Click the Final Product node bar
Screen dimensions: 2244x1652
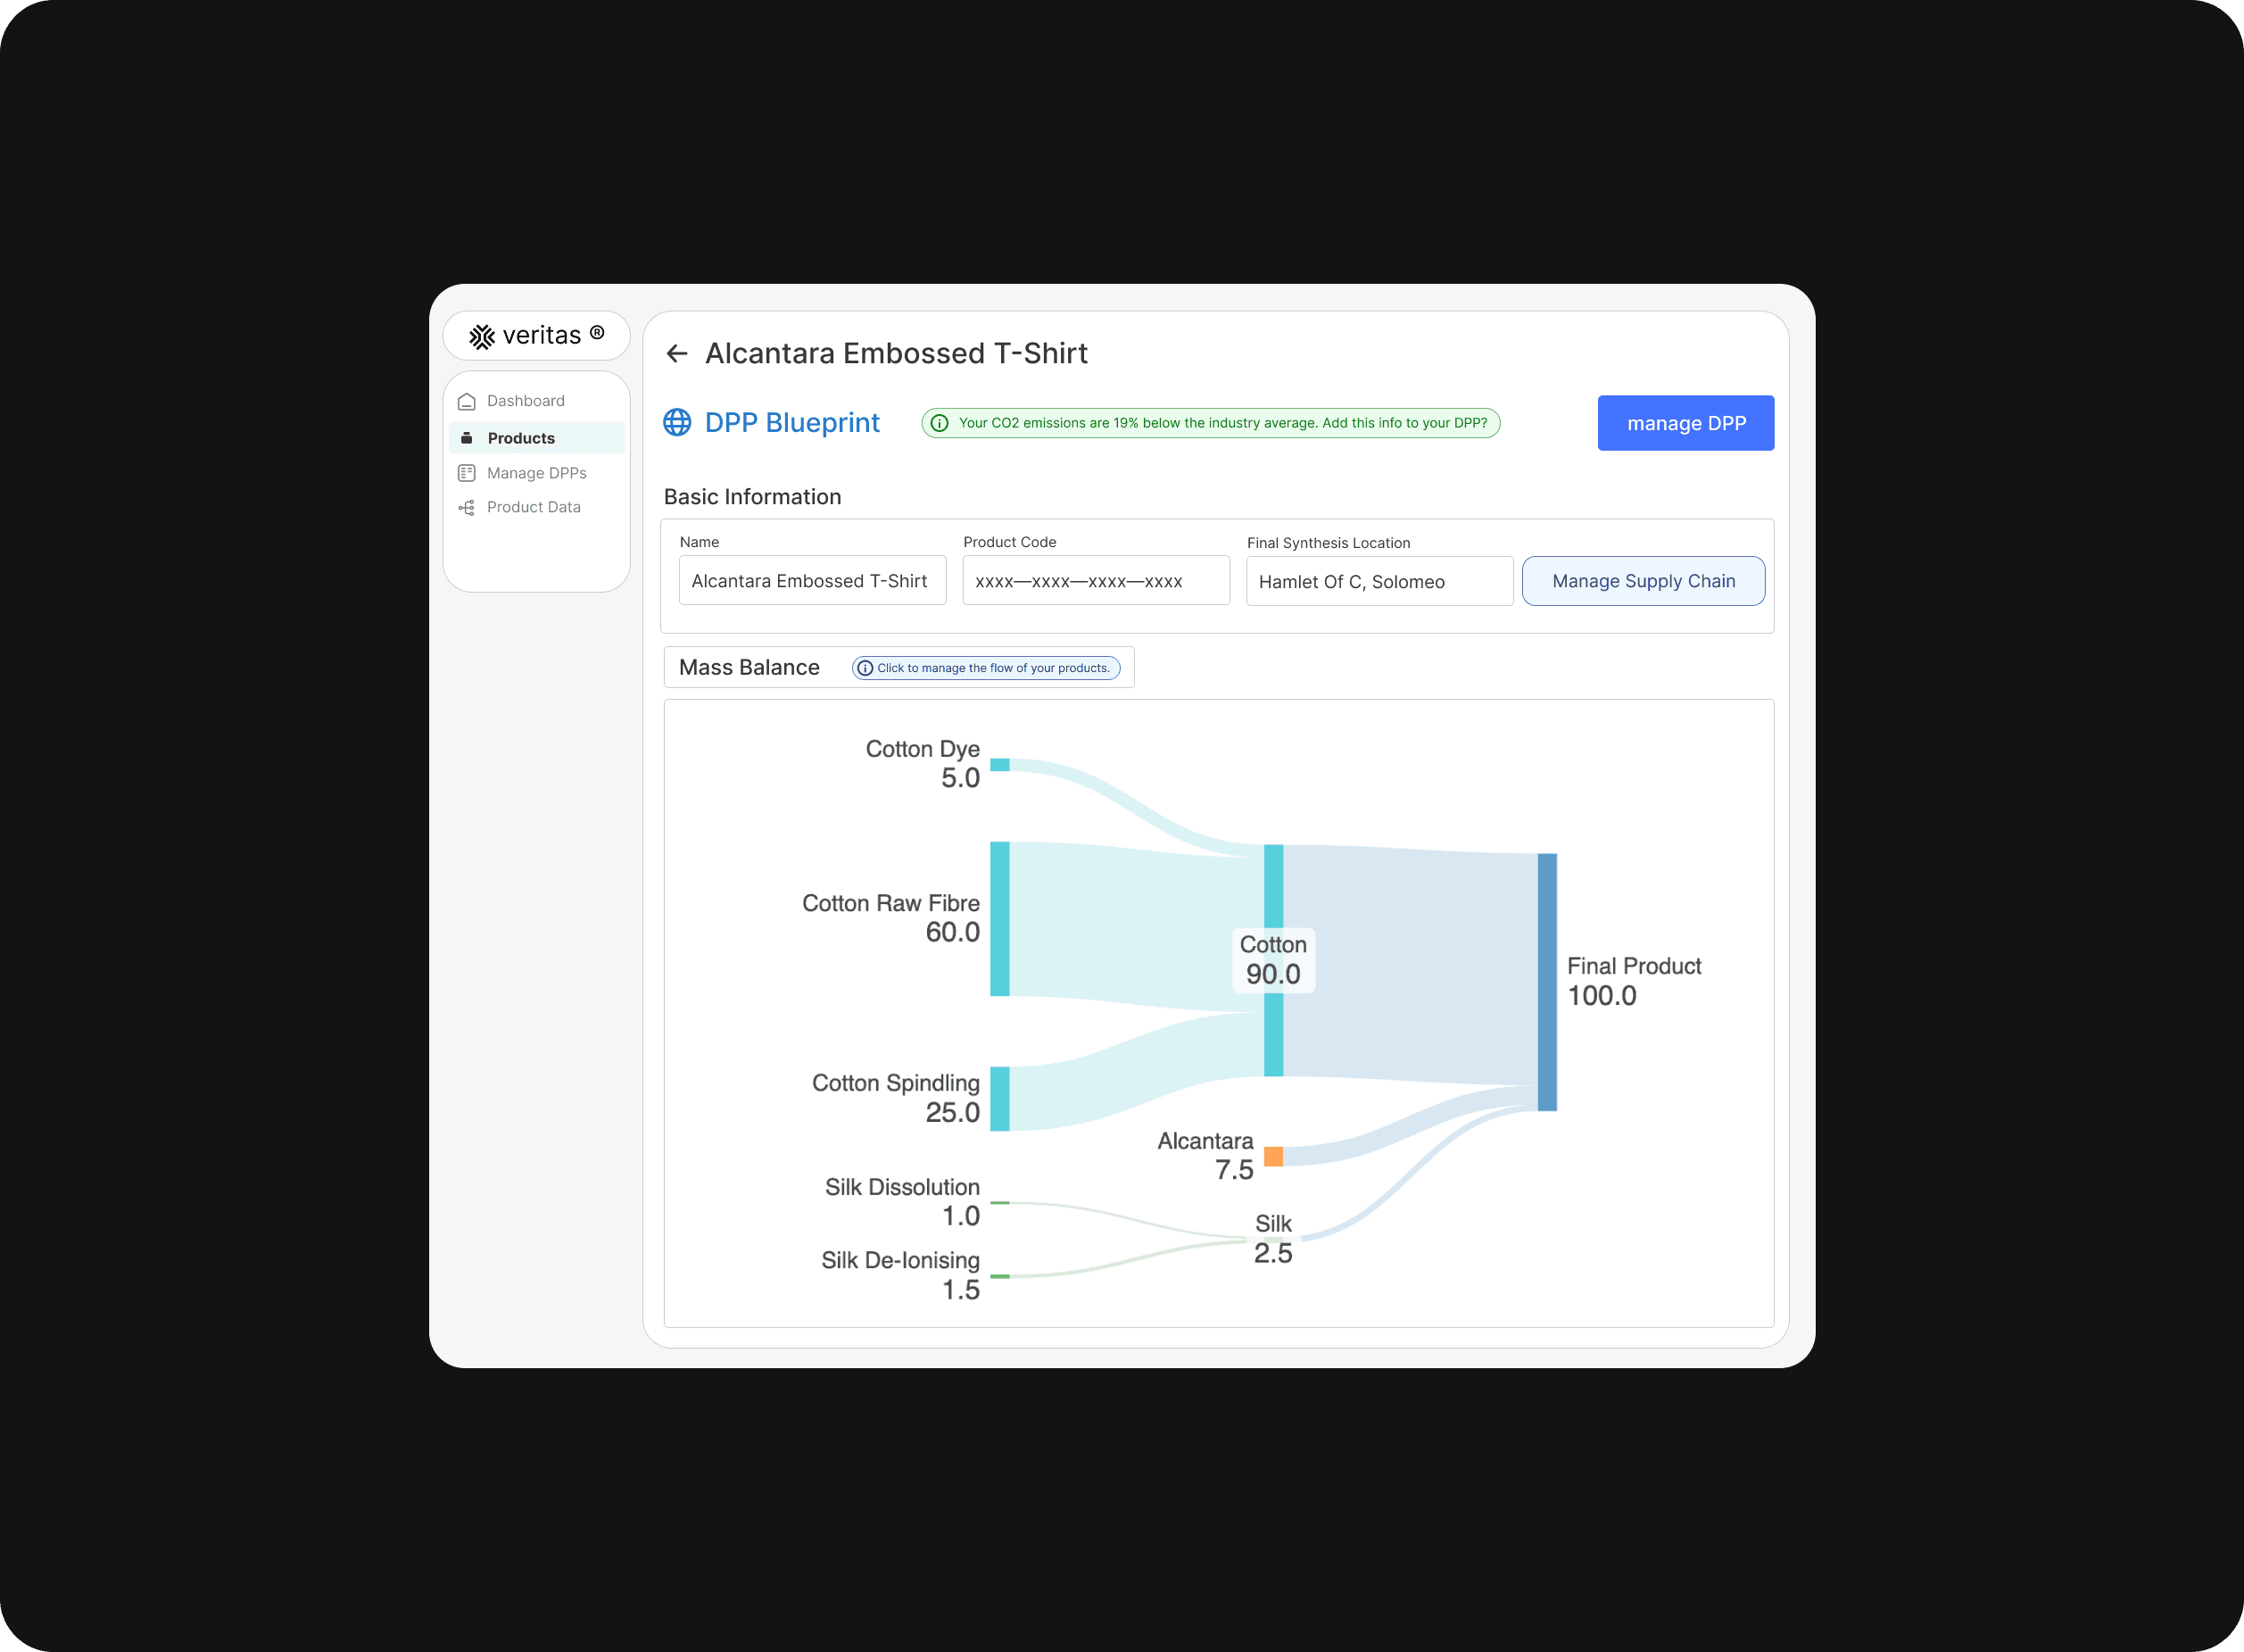tap(1547, 982)
